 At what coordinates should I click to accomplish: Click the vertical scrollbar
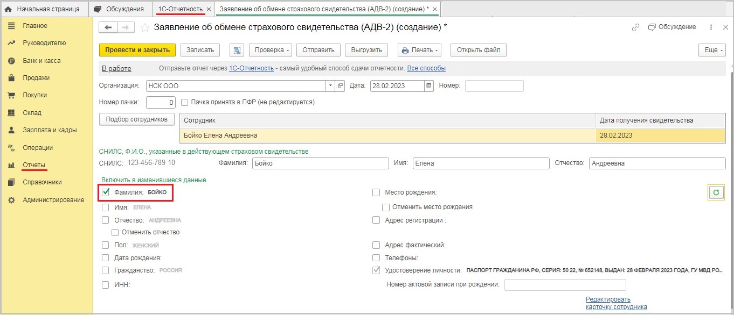tap(730, 161)
